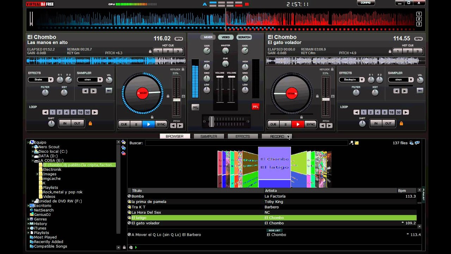Screen dimensions: 451x254
Task: Click the right deck hot cue lock icon
Action: pos(390,52)
